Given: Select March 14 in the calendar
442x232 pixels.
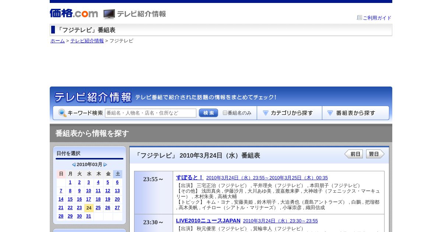Looking at the screenshot, I should [61, 199].
